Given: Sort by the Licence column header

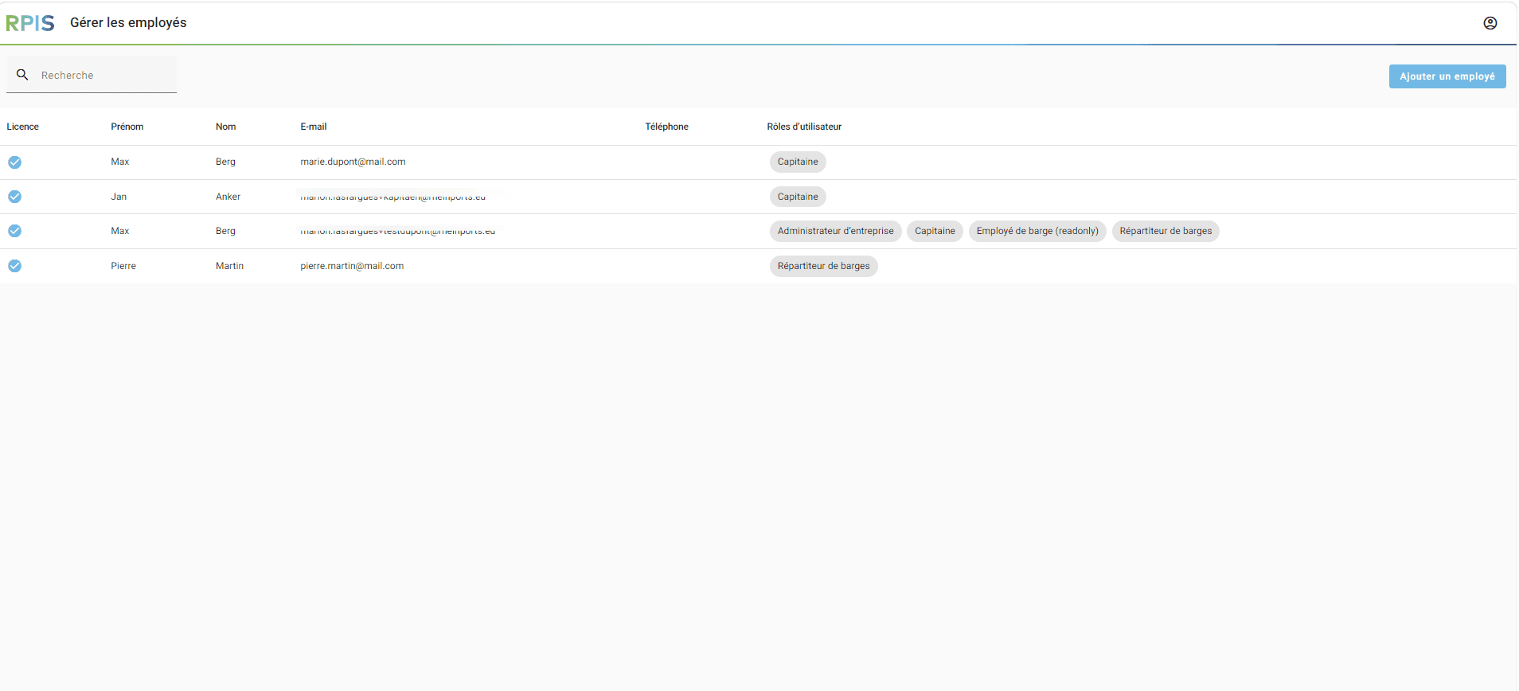Looking at the screenshot, I should pyautogui.click(x=23, y=127).
